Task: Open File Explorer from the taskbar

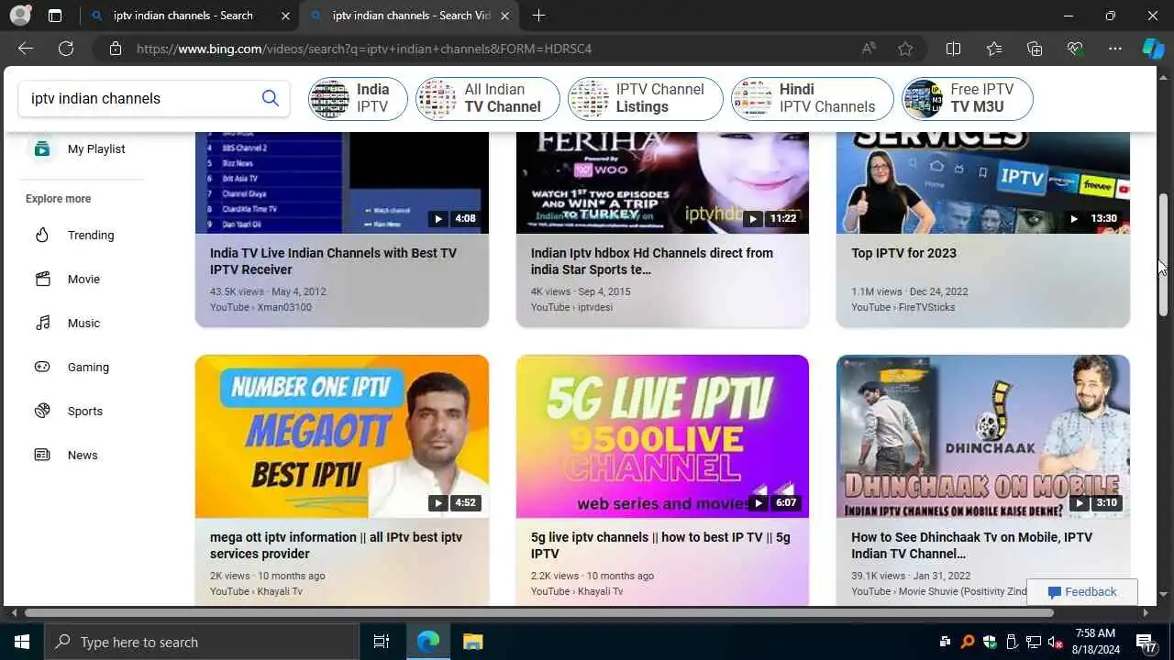Action: tap(472, 642)
